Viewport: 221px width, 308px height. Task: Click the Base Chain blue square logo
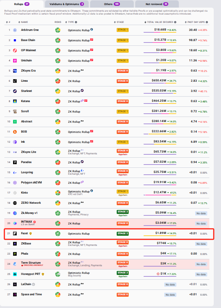(x=15, y=40)
